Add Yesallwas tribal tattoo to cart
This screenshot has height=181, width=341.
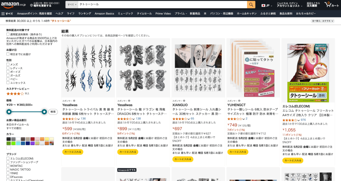point(73,152)
